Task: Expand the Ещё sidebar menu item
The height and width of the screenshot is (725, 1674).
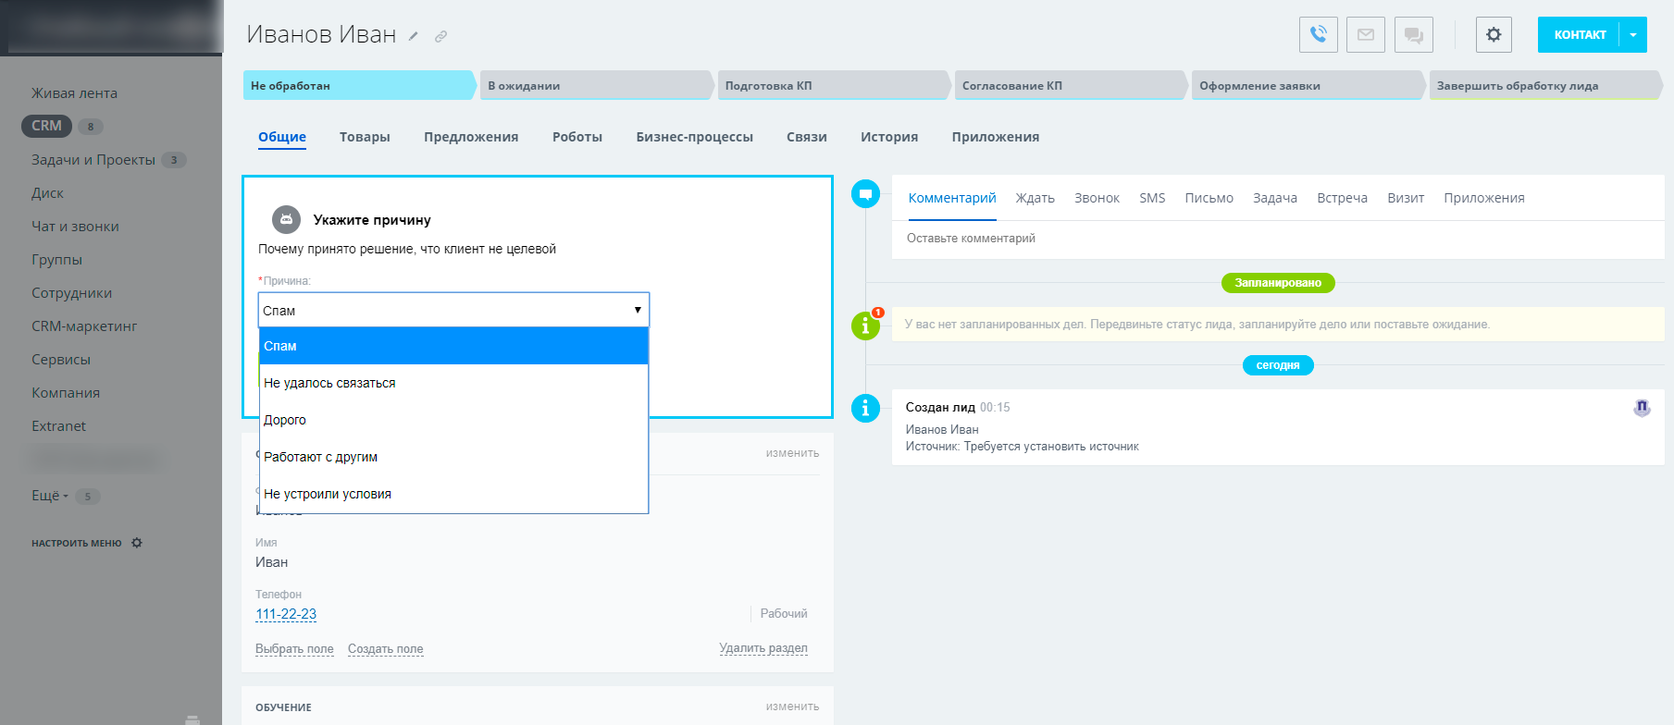Action: click(50, 496)
